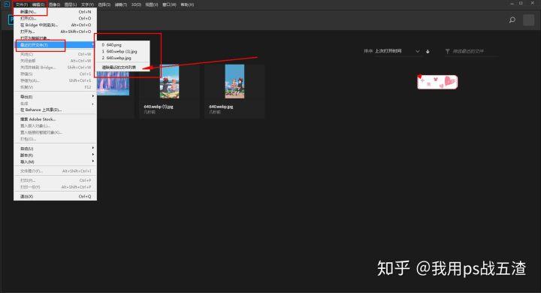This screenshot has width=541, height=293.
Task: Choose 自动(U) menu entry
Action: pyautogui.click(x=55, y=149)
